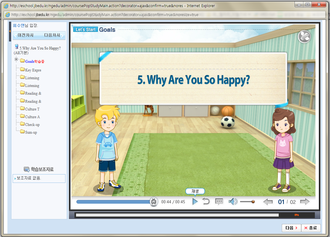Viewport: 330px width, 237px height.
Task: Go to next page with right arrow
Action: [305, 202]
